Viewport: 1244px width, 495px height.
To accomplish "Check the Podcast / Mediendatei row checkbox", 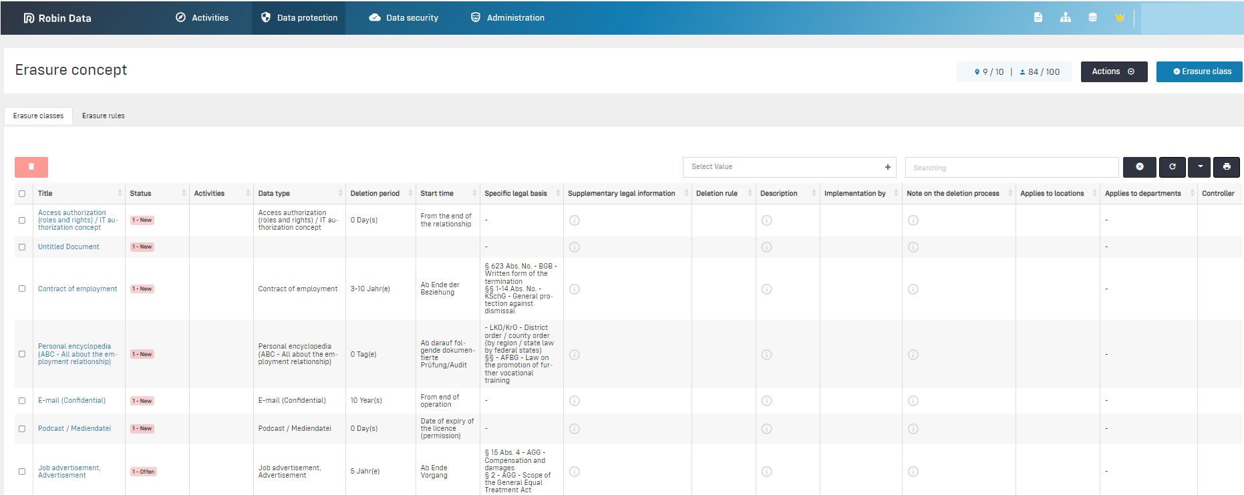I will tap(22, 429).
